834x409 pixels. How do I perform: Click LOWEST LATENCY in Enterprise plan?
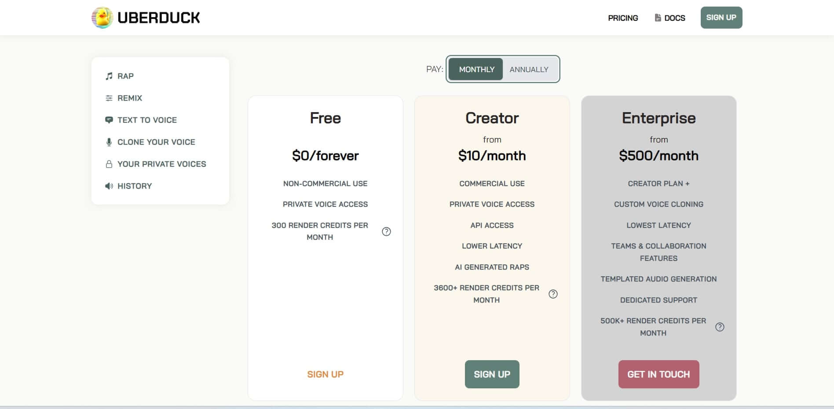pyautogui.click(x=658, y=225)
